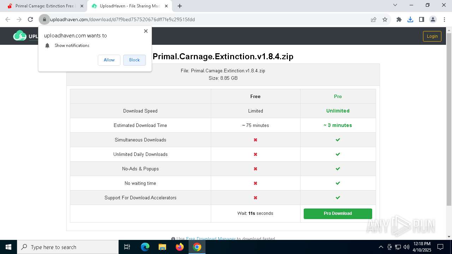Click the taskbar search box
Viewport: 452px width, 254px height.
(x=68, y=247)
